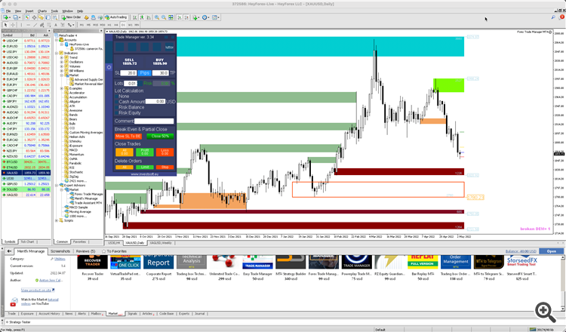Switch chart to candlesticks icon

coord(142,17)
